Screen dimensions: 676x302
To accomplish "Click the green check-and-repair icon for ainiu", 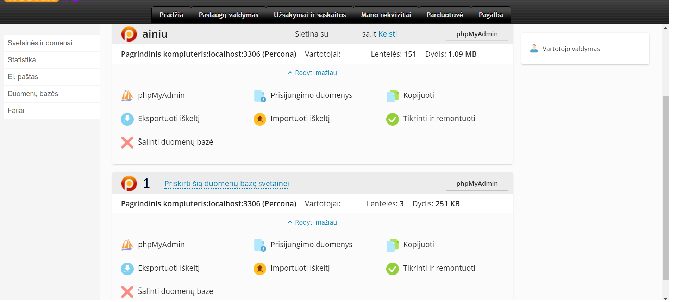I will tap(392, 119).
